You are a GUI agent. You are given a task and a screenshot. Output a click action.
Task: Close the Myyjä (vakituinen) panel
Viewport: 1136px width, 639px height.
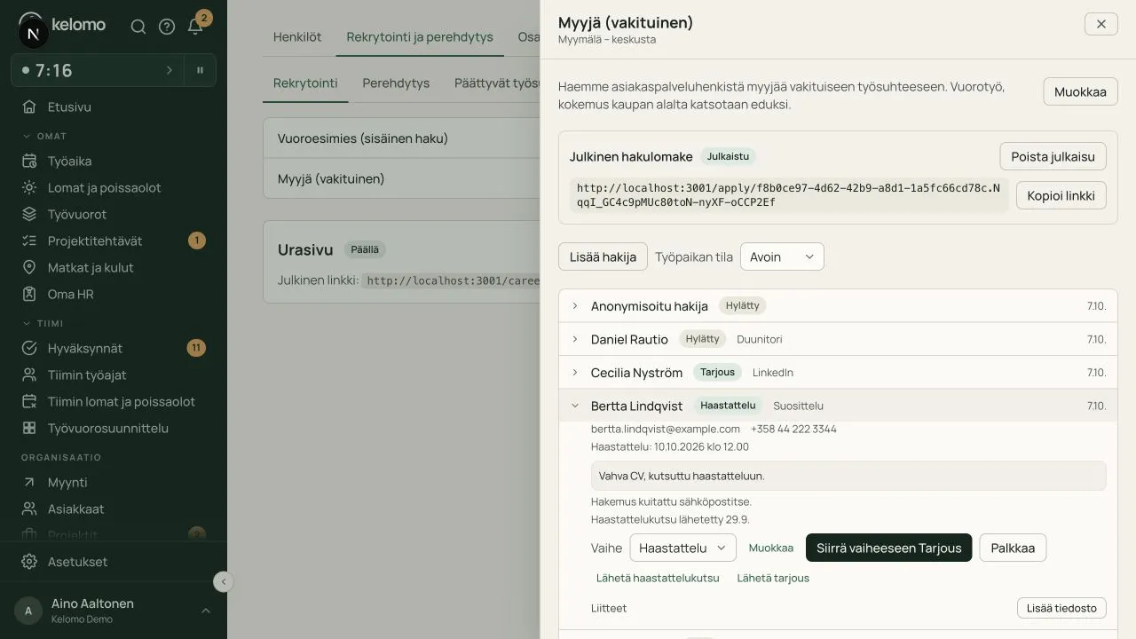tap(1101, 24)
